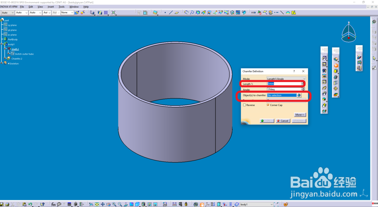Open the Tools menu
378x207 pixels.
point(62,7)
